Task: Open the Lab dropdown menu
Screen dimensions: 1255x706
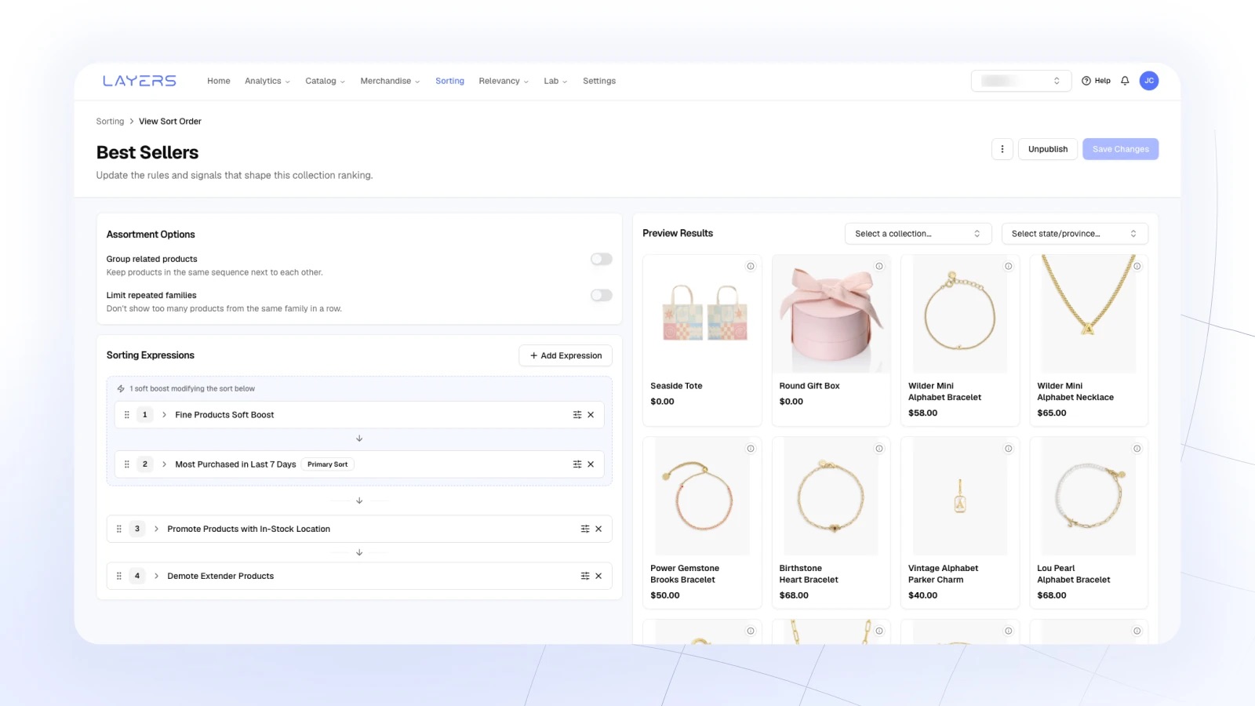Action: point(555,81)
